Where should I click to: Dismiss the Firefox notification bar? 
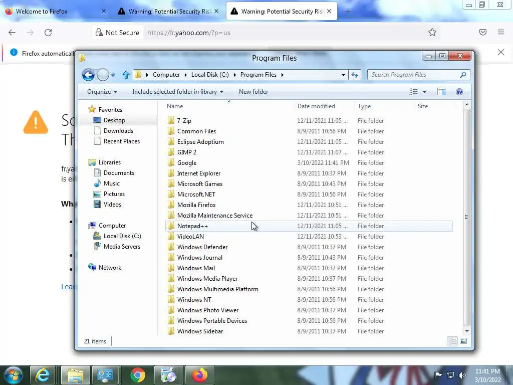coord(501,52)
